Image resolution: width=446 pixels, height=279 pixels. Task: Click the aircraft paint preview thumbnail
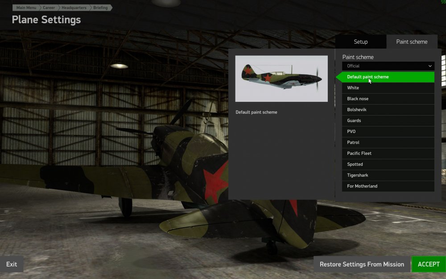pyautogui.click(x=281, y=79)
